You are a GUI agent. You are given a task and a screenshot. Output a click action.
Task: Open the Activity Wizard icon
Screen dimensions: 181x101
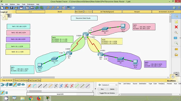tap(21, 8)
